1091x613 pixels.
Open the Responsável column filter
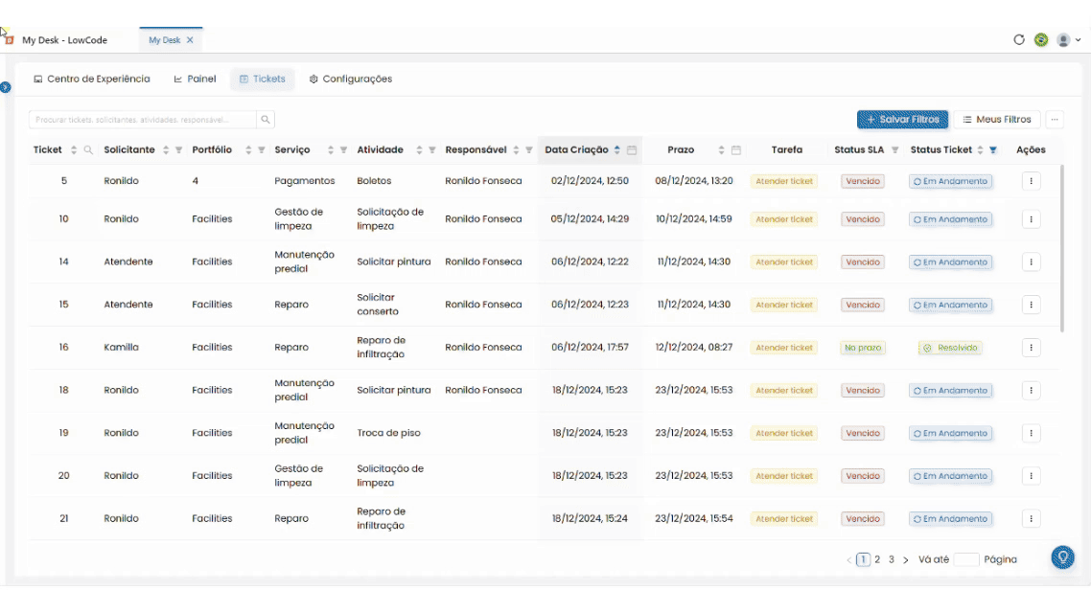pos(529,150)
